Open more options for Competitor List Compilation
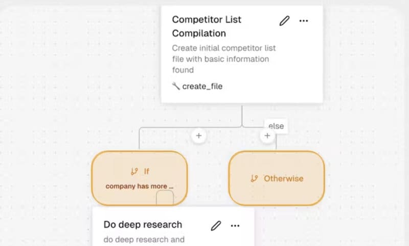409x246 pixels. click(304, 21)
